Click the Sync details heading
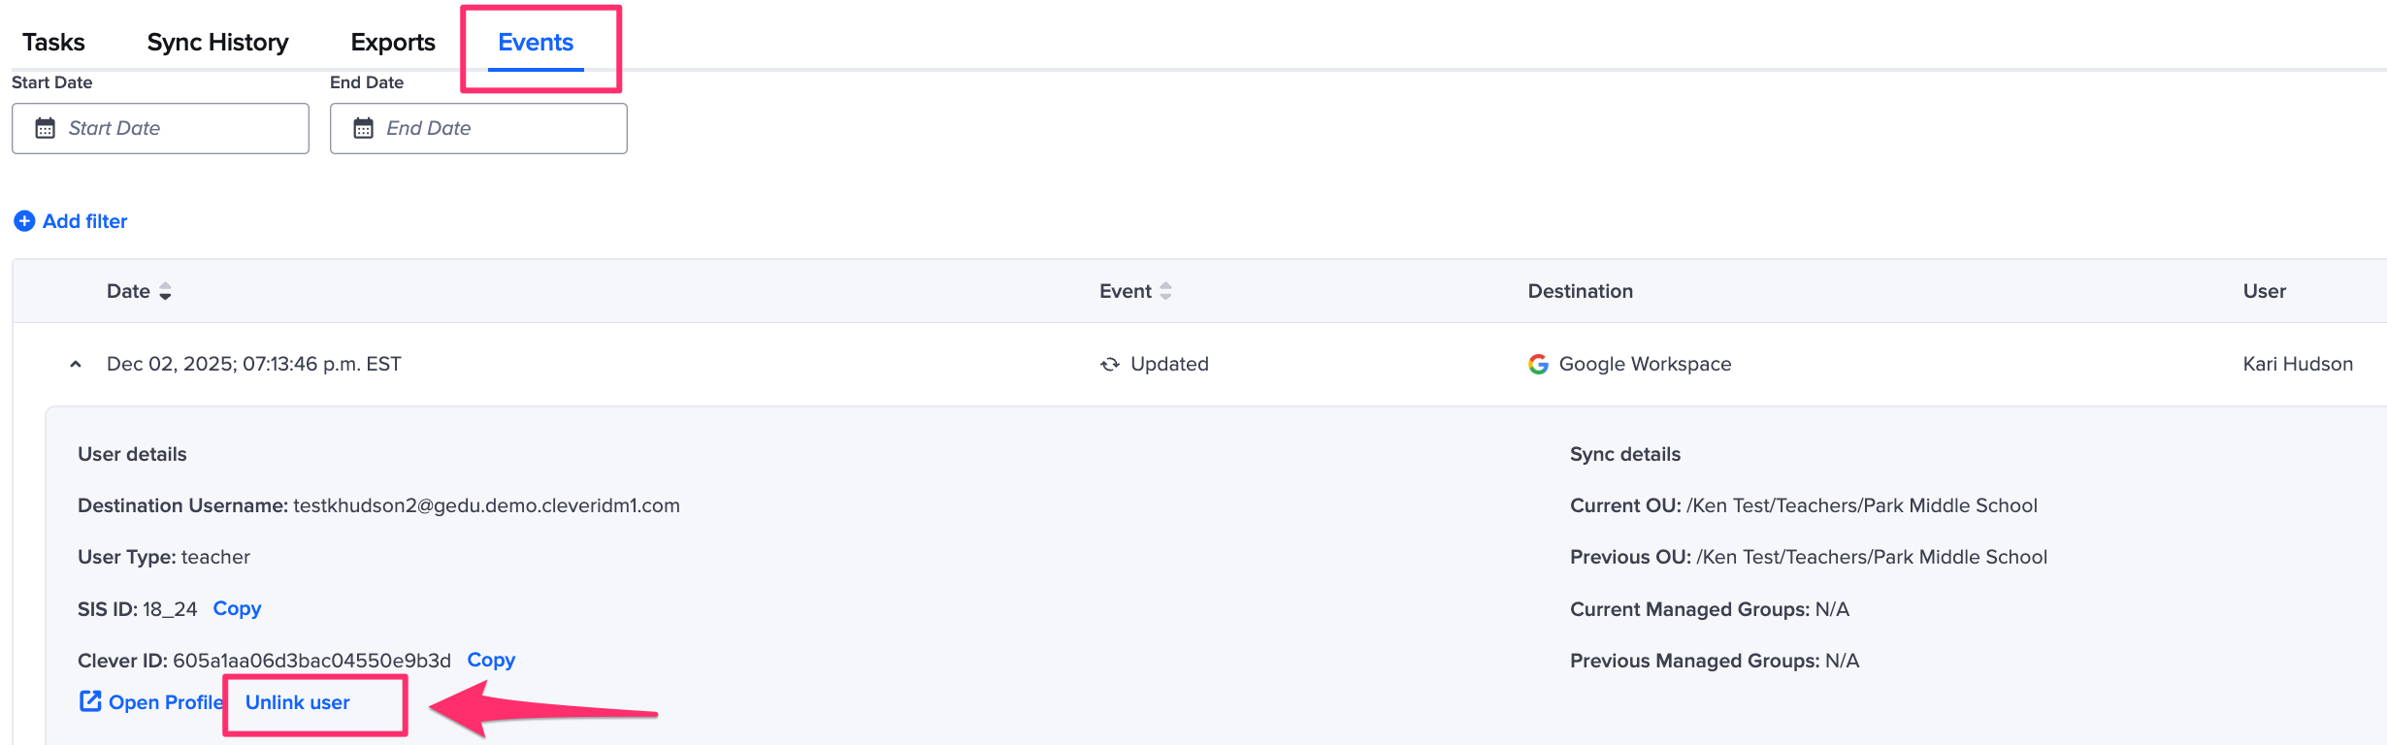2387x745 pixels. tap(1625, 454)
